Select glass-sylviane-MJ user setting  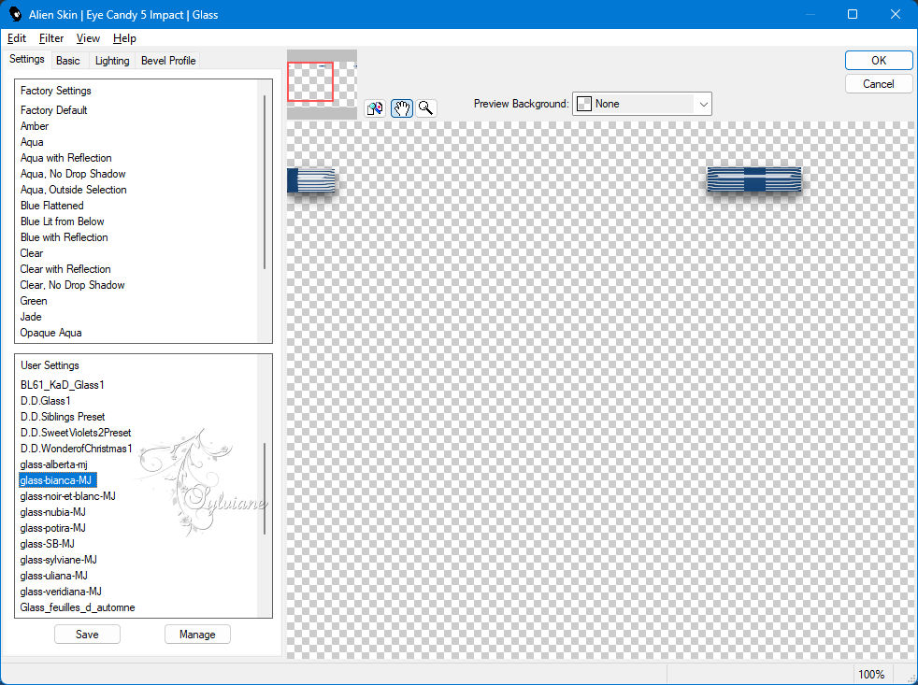tap(58, 559)
